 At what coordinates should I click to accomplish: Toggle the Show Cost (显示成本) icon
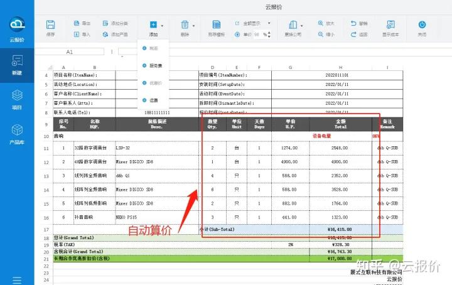(x=390, y=24)
